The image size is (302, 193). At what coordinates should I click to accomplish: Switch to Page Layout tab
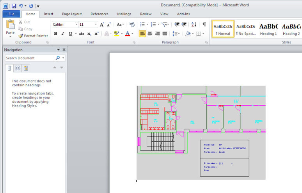pos(72,14)
